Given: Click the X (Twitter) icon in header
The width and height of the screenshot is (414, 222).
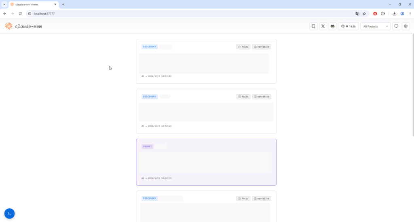Looking at the screenshot, I should click(323, 26).
